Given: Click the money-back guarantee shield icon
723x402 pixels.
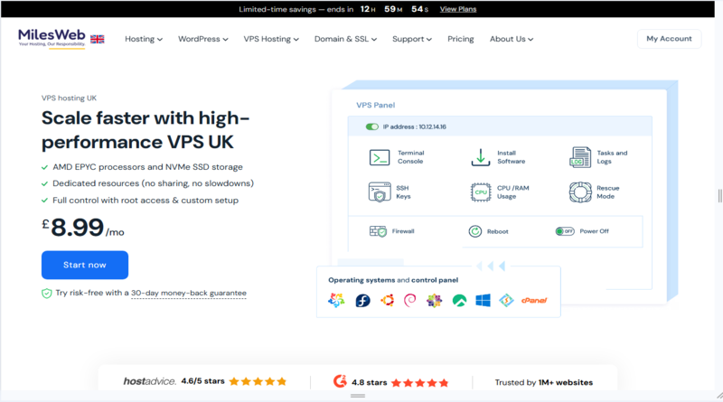Looking at the screenshot, I should (47, 294).
